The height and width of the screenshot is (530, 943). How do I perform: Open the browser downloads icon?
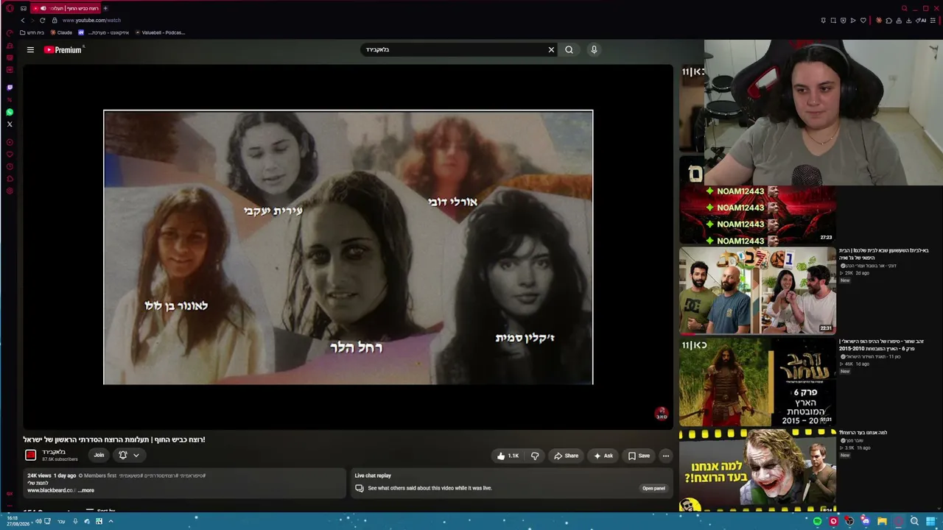coord(910,21)
